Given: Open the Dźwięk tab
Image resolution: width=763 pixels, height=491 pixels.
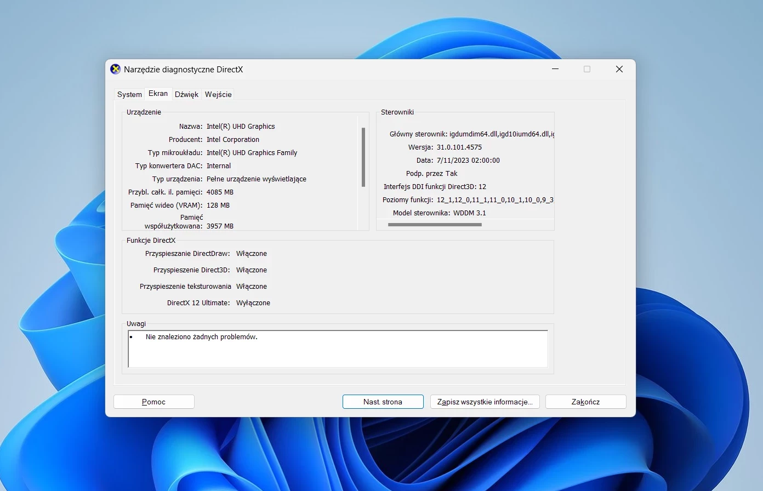Looking at the screenshot, I should tap(186, 94).
